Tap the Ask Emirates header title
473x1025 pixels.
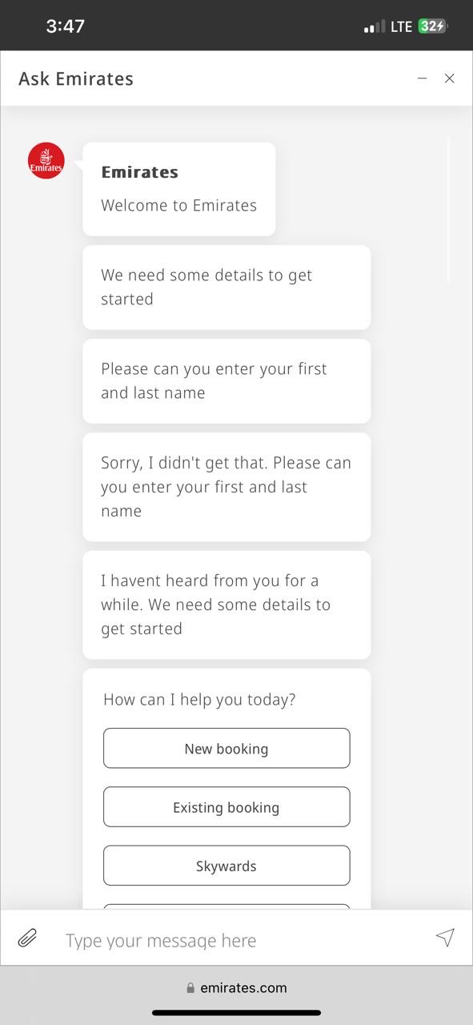(76, 78)
